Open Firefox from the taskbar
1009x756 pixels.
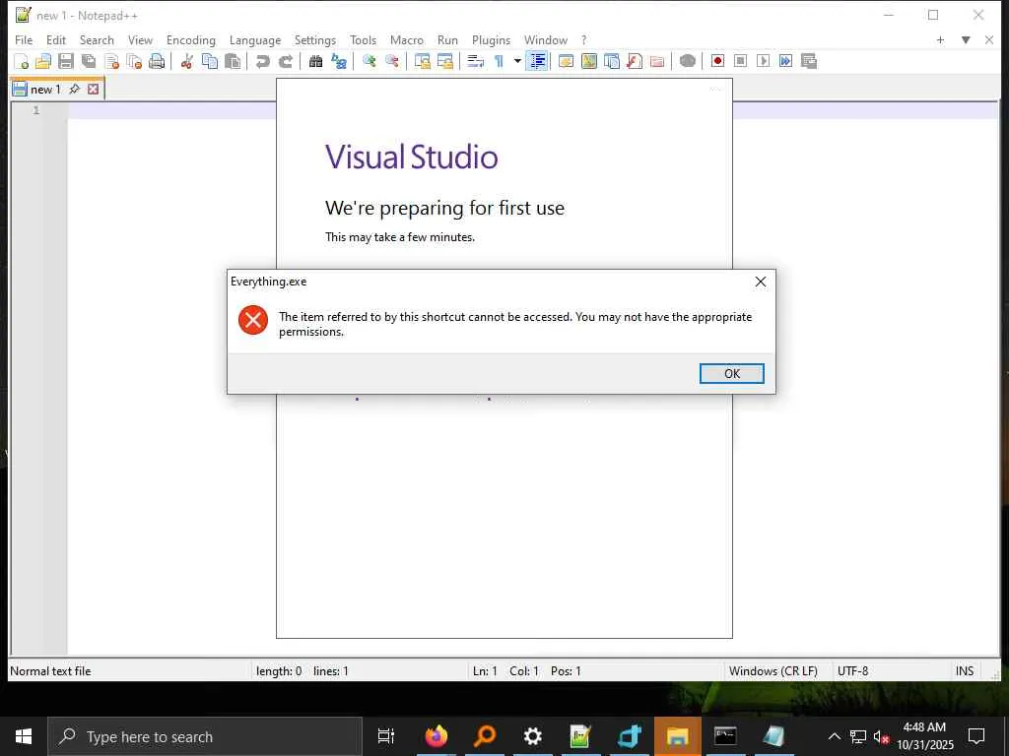point(437,736)
